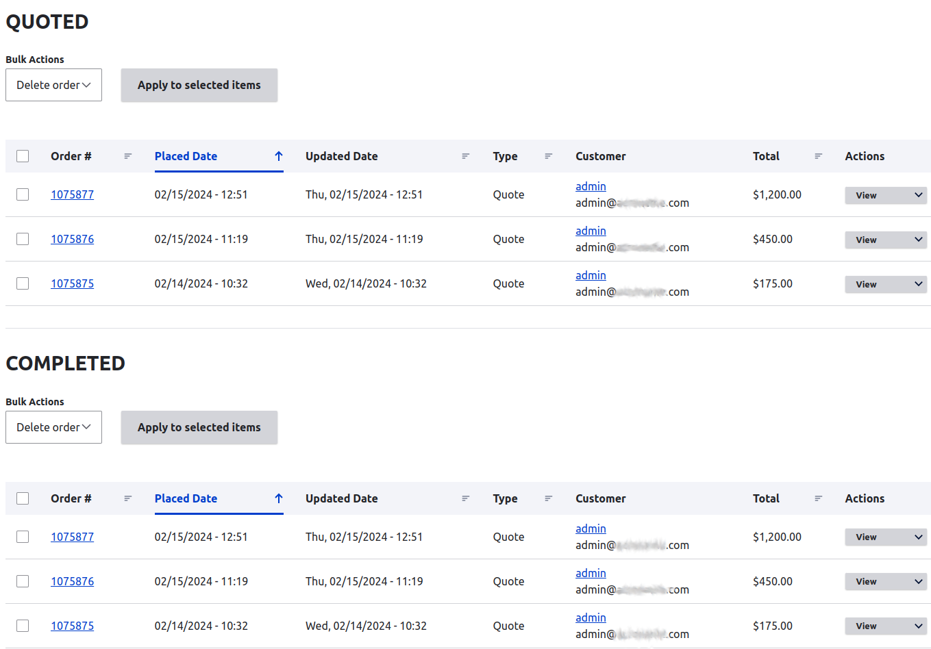Sort Quoted table by Updated Date header
This screenshot has width=931, height=649.
click(342, 156)
